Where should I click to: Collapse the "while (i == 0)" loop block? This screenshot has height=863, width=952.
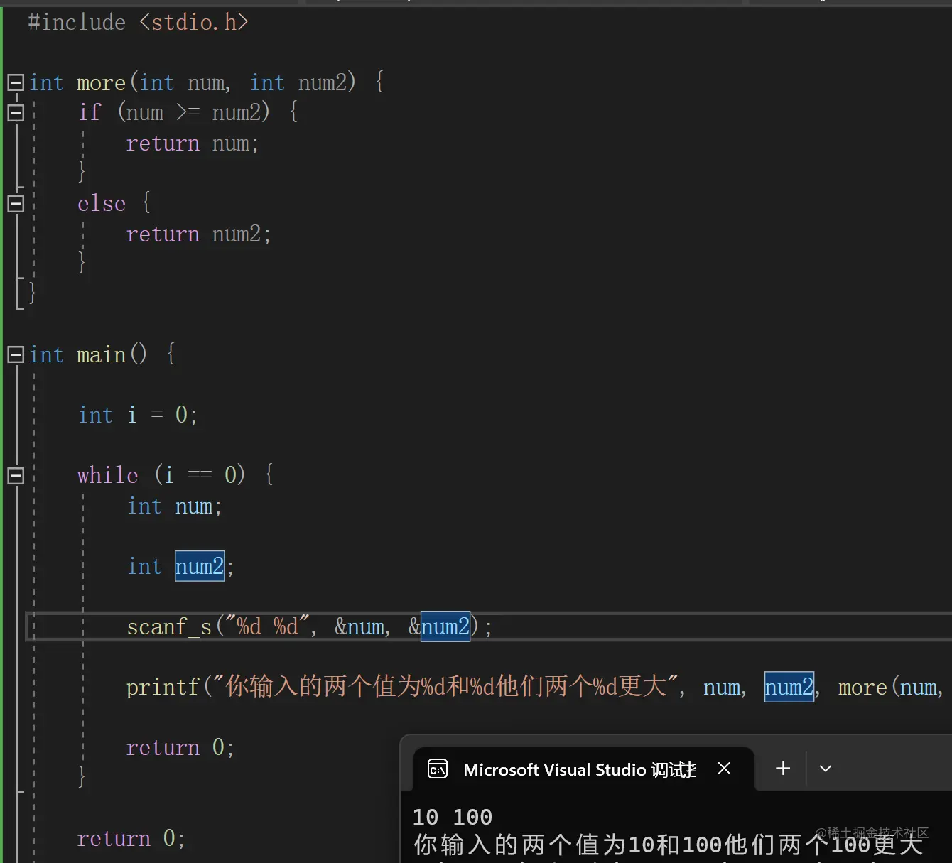coord(16,475)
